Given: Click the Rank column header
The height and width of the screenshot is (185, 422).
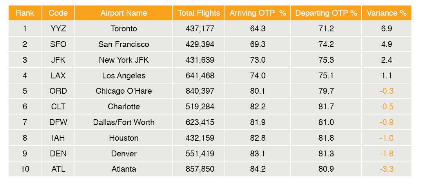Looking at the screenshot, I should 25,13.
